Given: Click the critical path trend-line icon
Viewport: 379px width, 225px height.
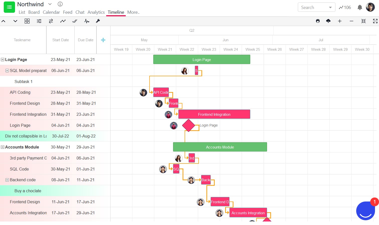Looking at the screenshot, I should click(63, 21).
